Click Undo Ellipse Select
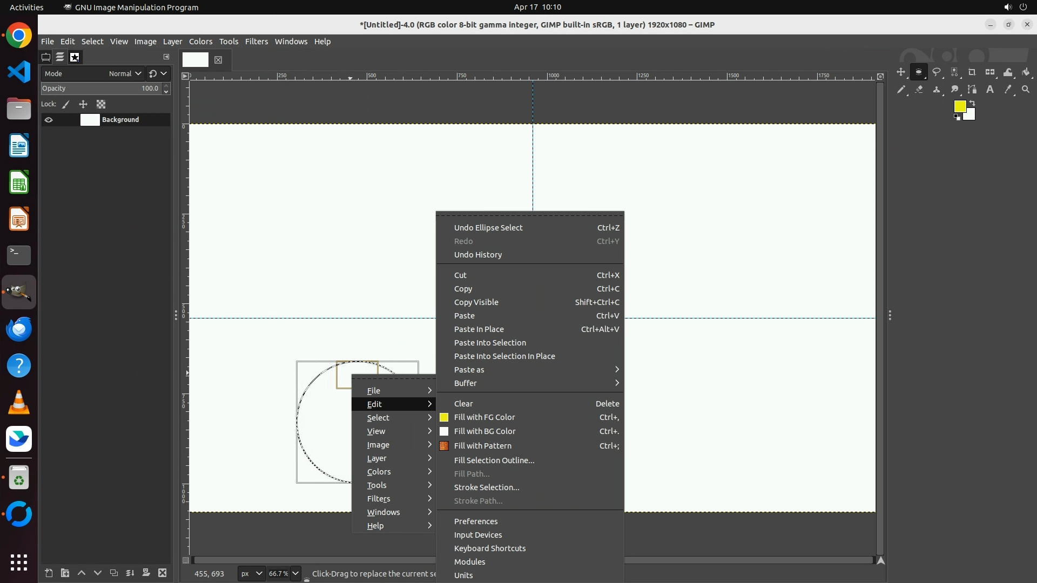Image resolution: width=1037 pixels, height=583 pixels. (488, 228)
